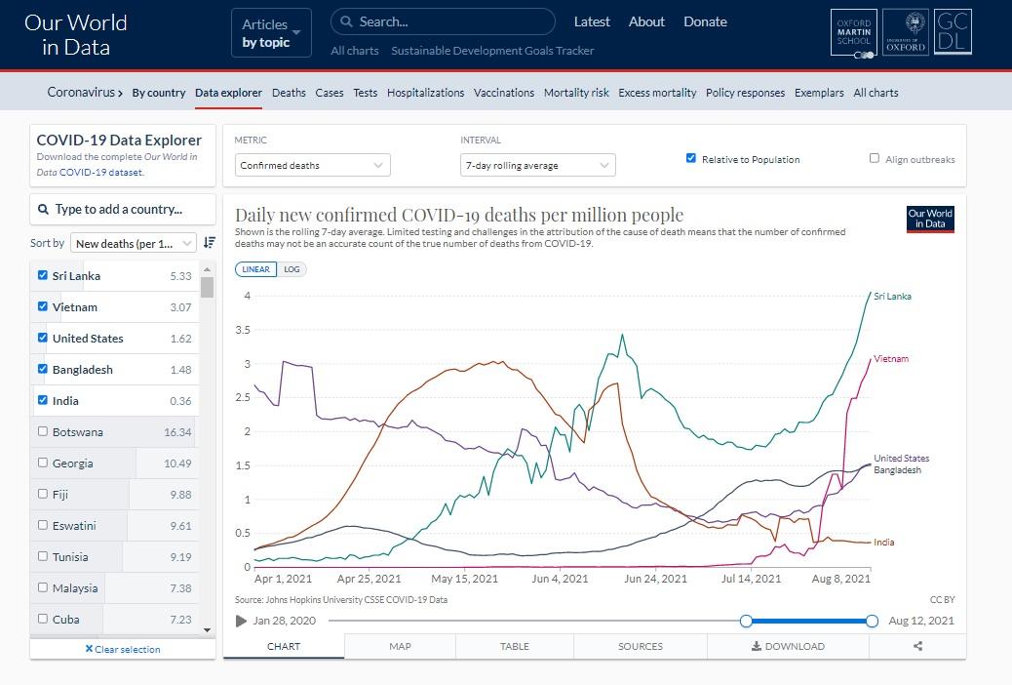Image resolution: width=1012 pixels, height=685 pixels.
Task: Open the By country nav item
Action: point(159,93)
